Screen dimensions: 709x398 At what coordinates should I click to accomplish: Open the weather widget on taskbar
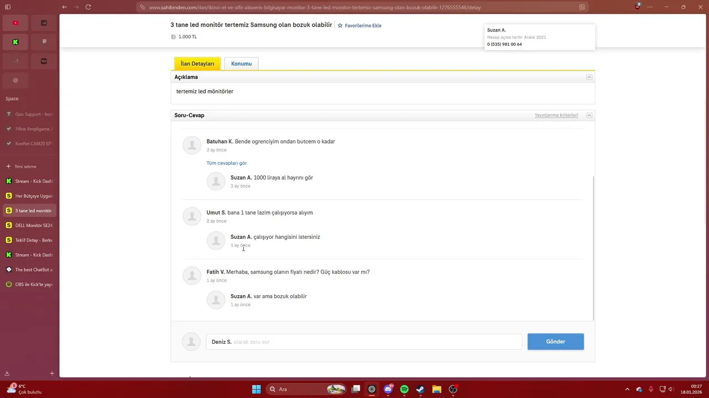tap(23, 389)
